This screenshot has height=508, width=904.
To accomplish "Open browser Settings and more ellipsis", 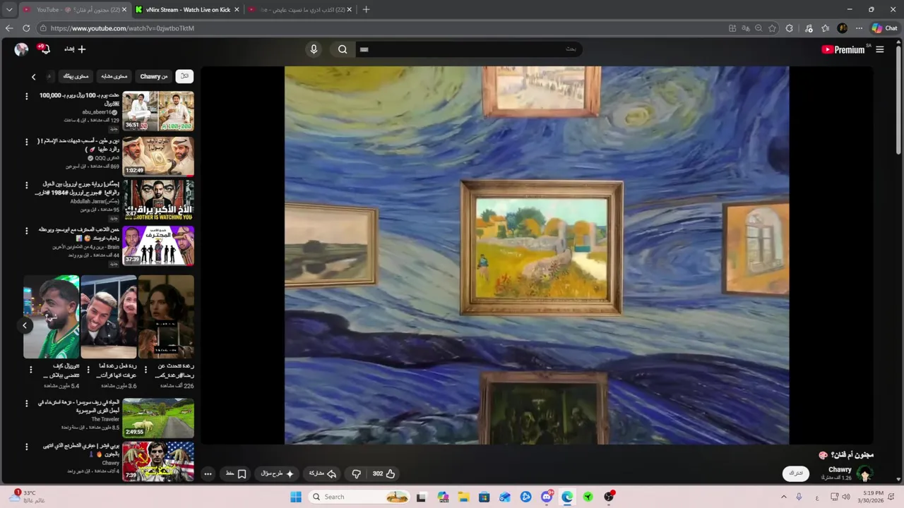I will pyautogui.click(x=859, y=28).
